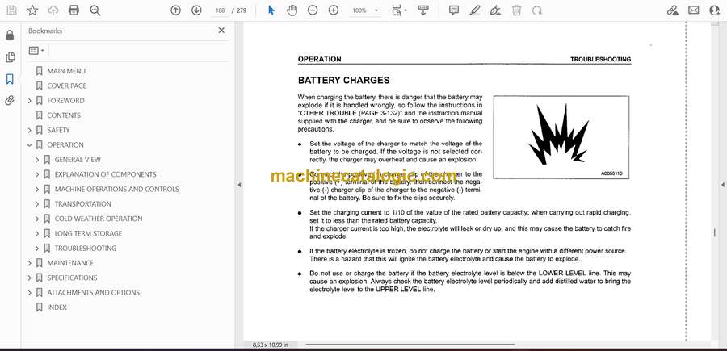Go to the CONTENTS bookmark
The width and height of the screenshot is (727, 351).
coord(64,115)
